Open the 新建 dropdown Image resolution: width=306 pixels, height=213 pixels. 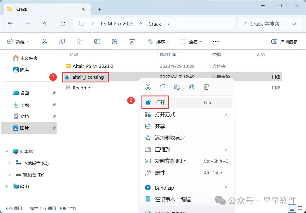(x=18, y=41)
